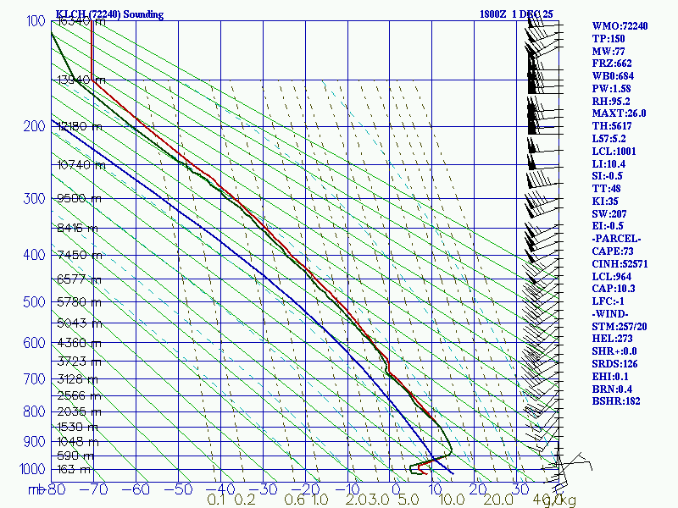
Task: Select the '20.0' mixing ratio label
Action: (497, 500)
